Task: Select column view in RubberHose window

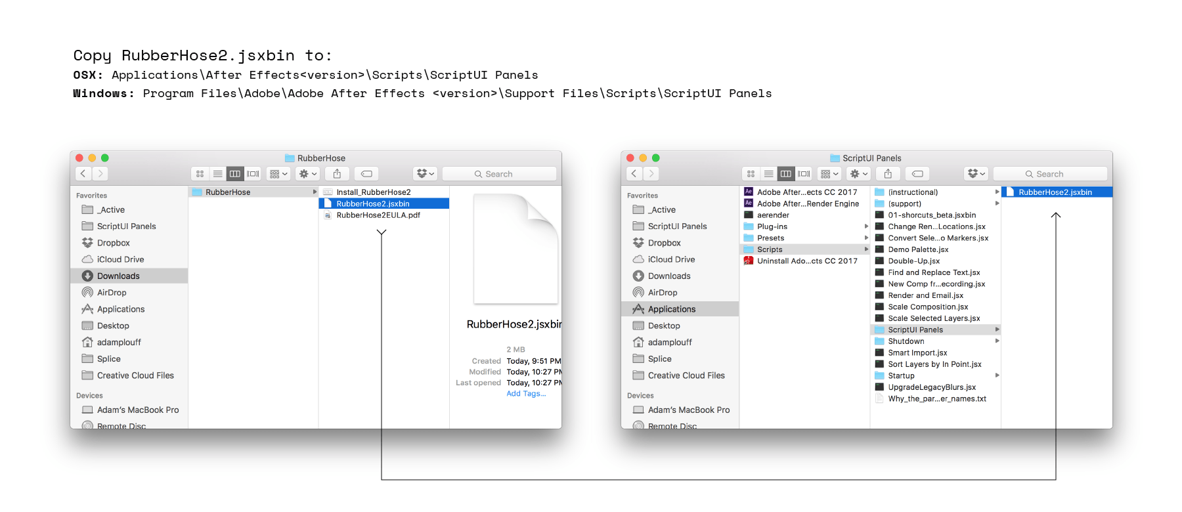Action: [x=235, y=174]
